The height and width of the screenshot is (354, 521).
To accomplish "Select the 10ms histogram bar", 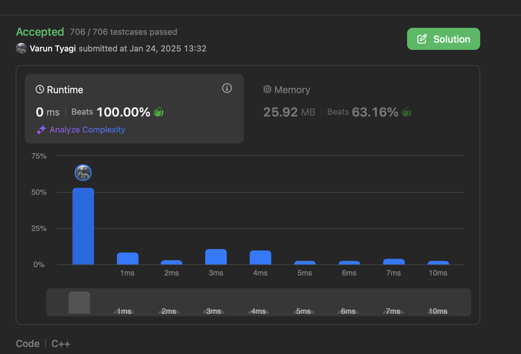I will (438, 263).
